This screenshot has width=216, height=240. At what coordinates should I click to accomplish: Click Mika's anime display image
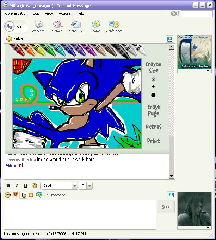tap(195, 52)
